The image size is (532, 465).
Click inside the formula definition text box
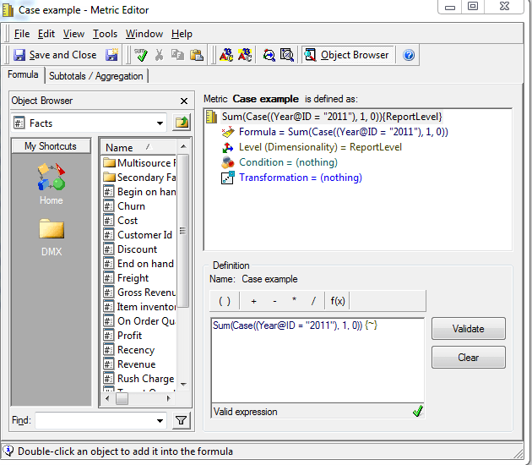coord(317,364)
